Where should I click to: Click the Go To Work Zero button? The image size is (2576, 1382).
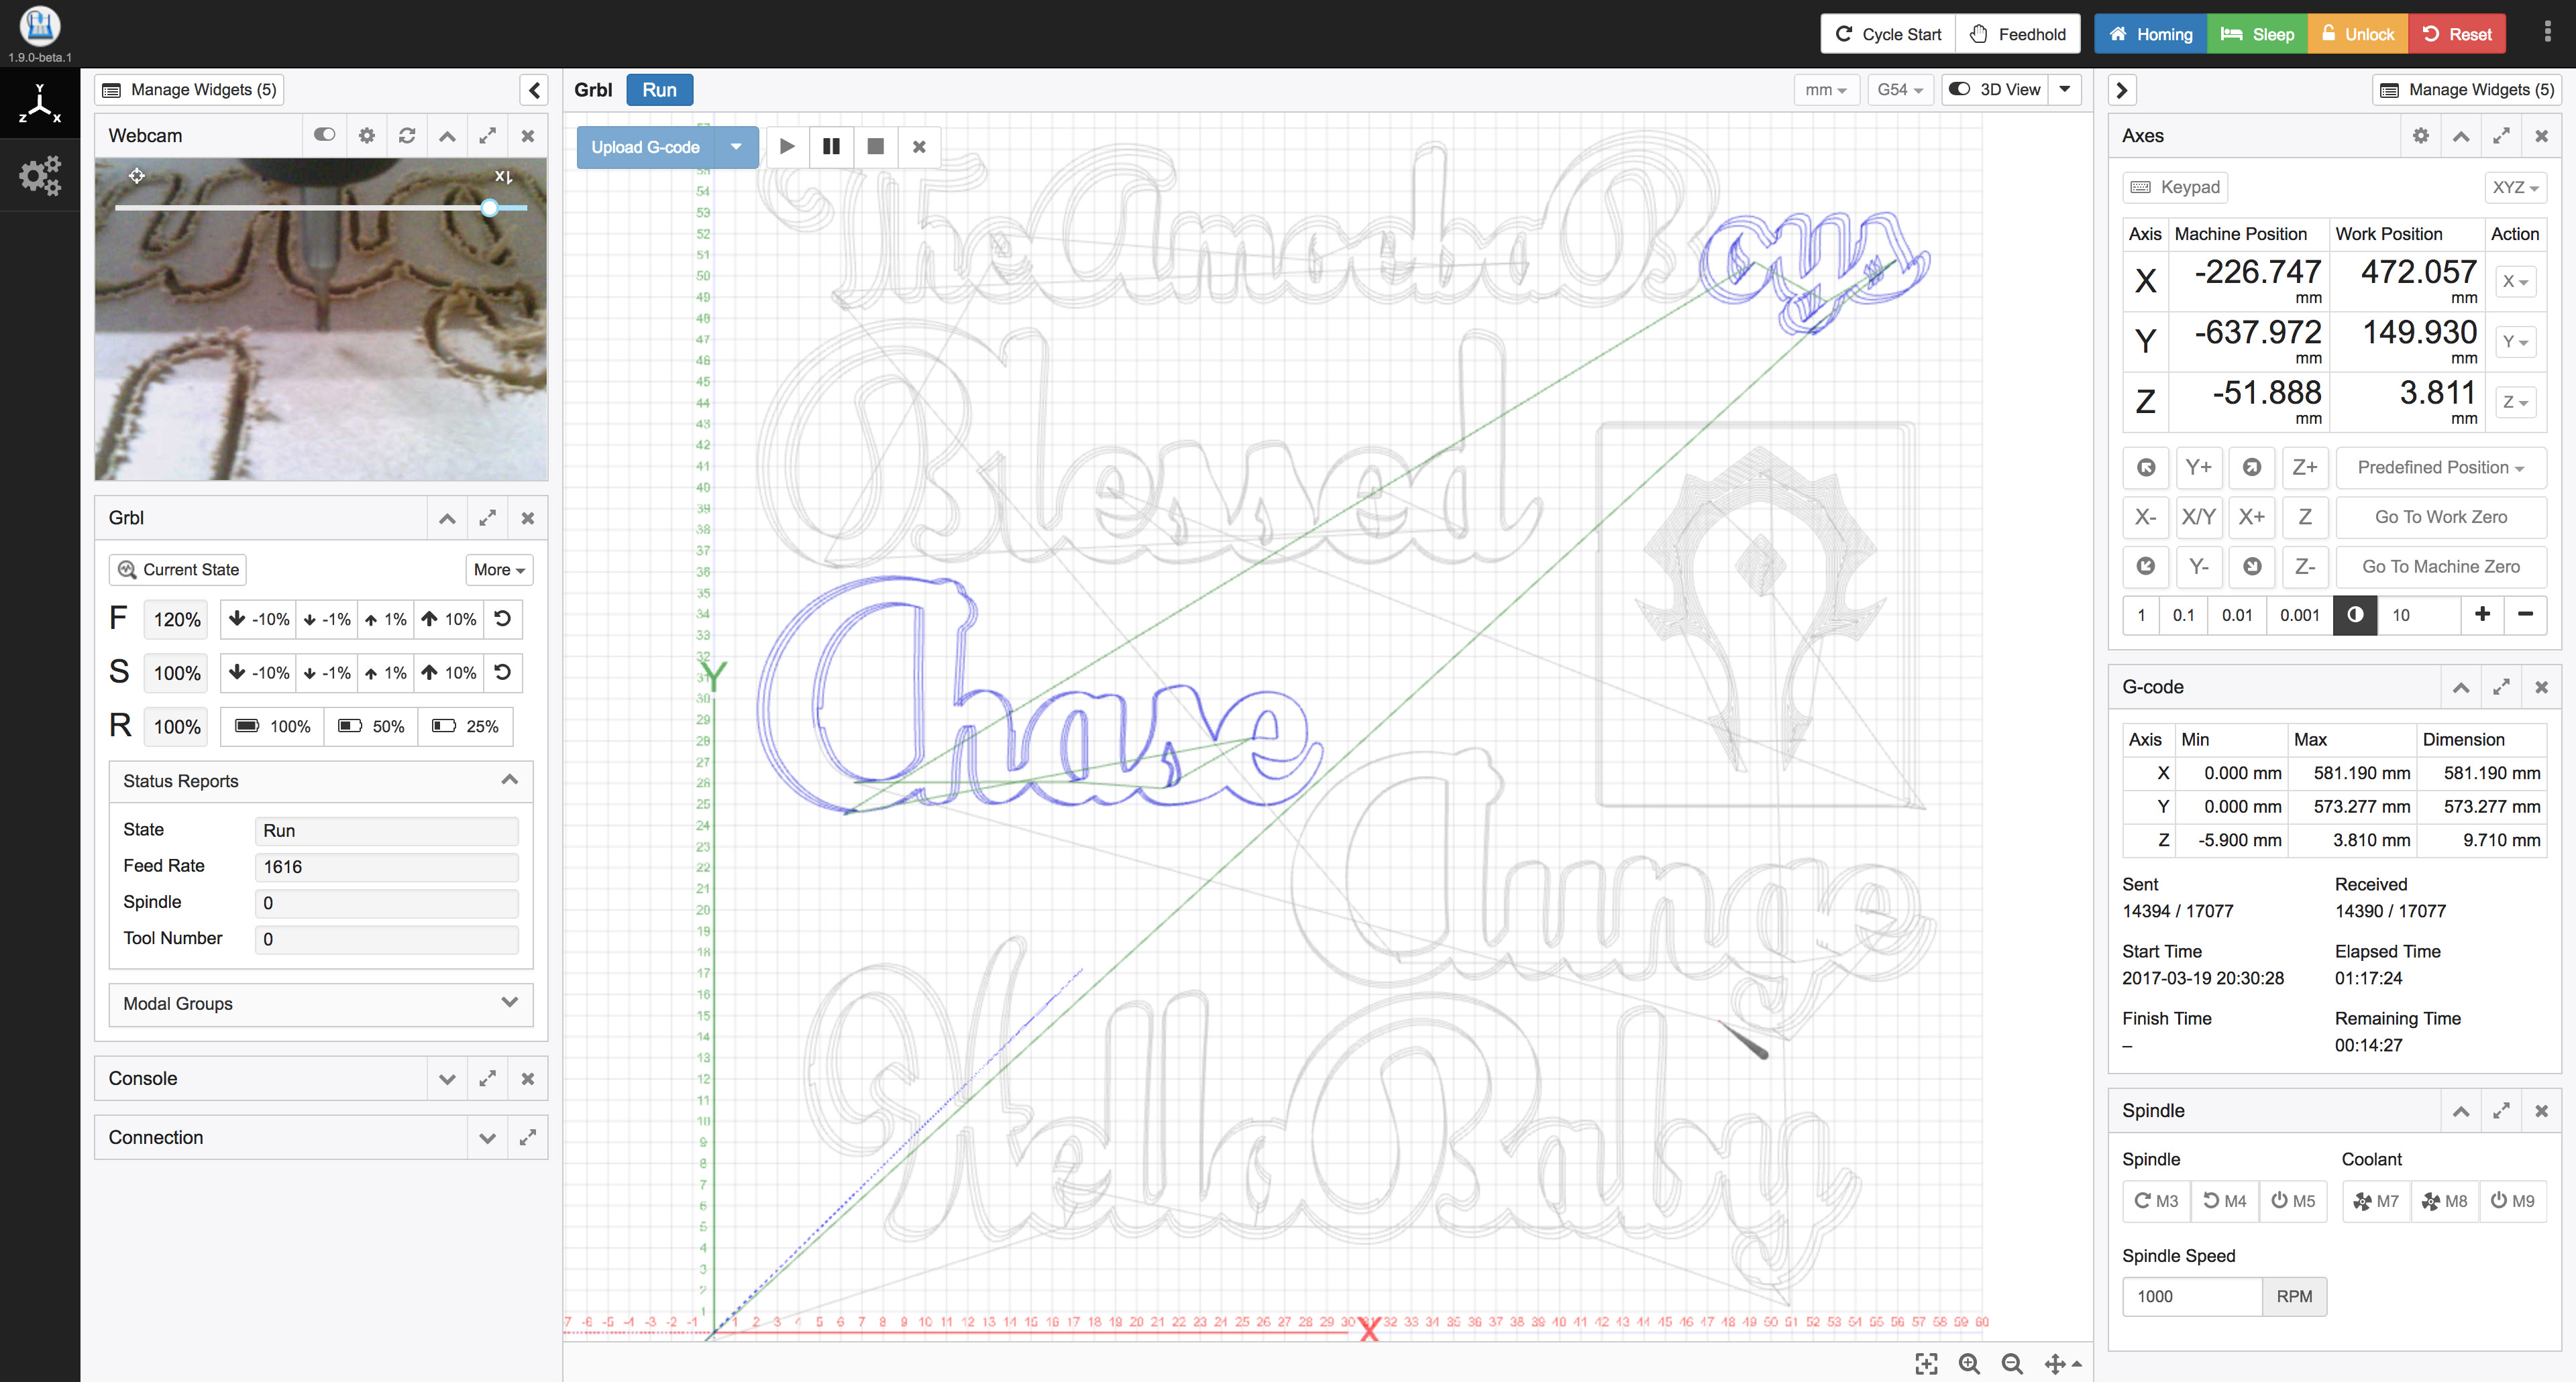pyautogui.click(x=2440, y=516)
